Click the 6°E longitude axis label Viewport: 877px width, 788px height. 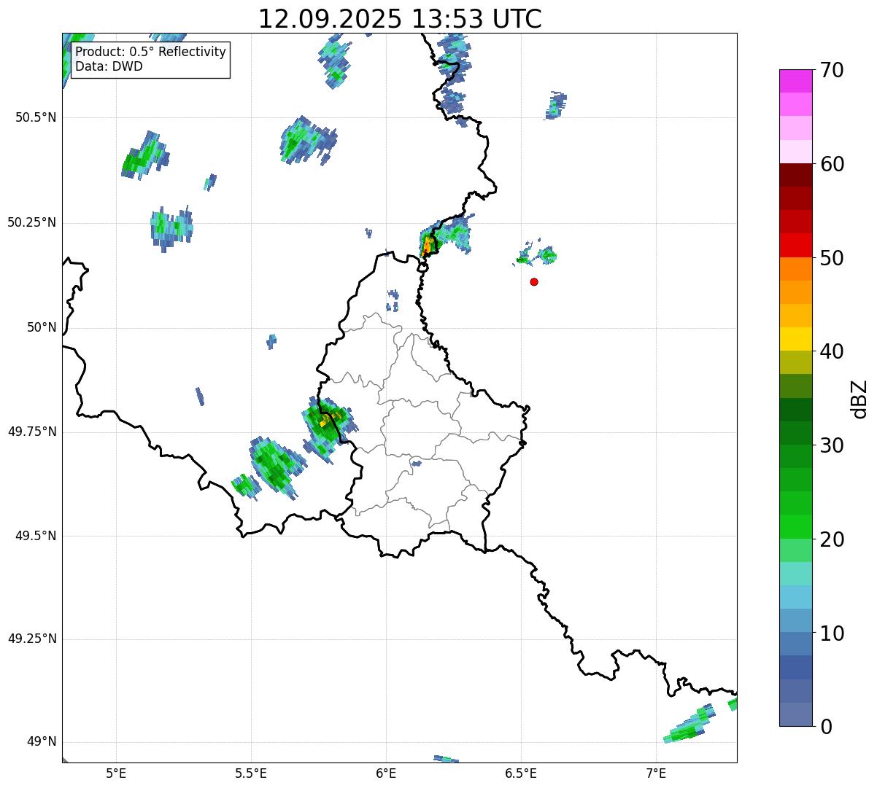click(x=386, y=773)
